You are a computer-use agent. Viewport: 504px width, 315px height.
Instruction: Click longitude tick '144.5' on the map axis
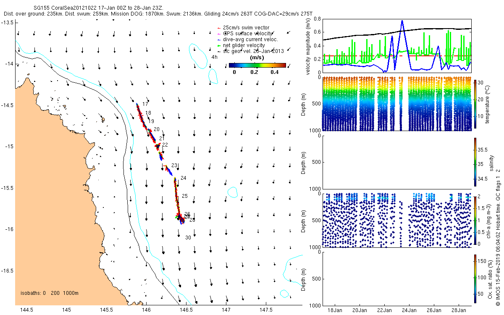click(27, 310)
